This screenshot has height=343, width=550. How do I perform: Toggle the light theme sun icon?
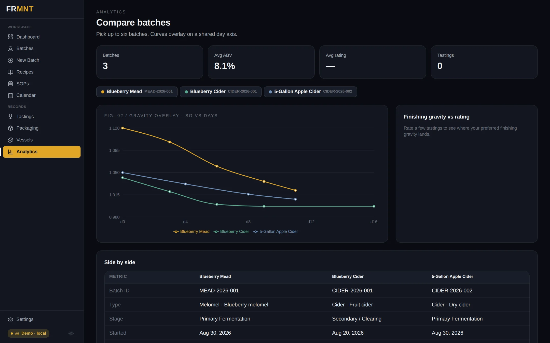(71, 333)
